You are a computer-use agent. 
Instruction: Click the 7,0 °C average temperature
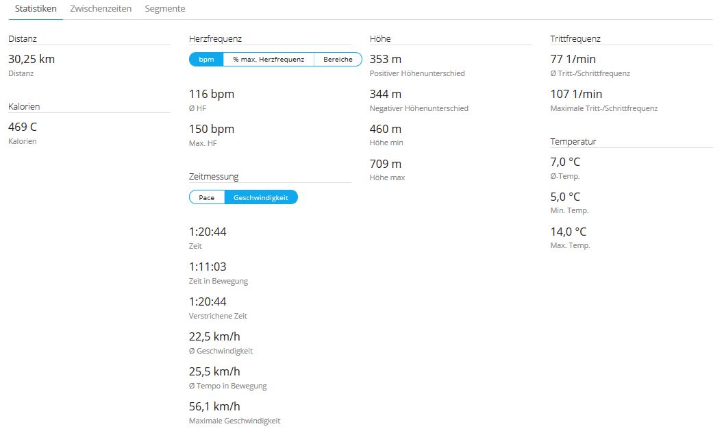pos(565,162)
